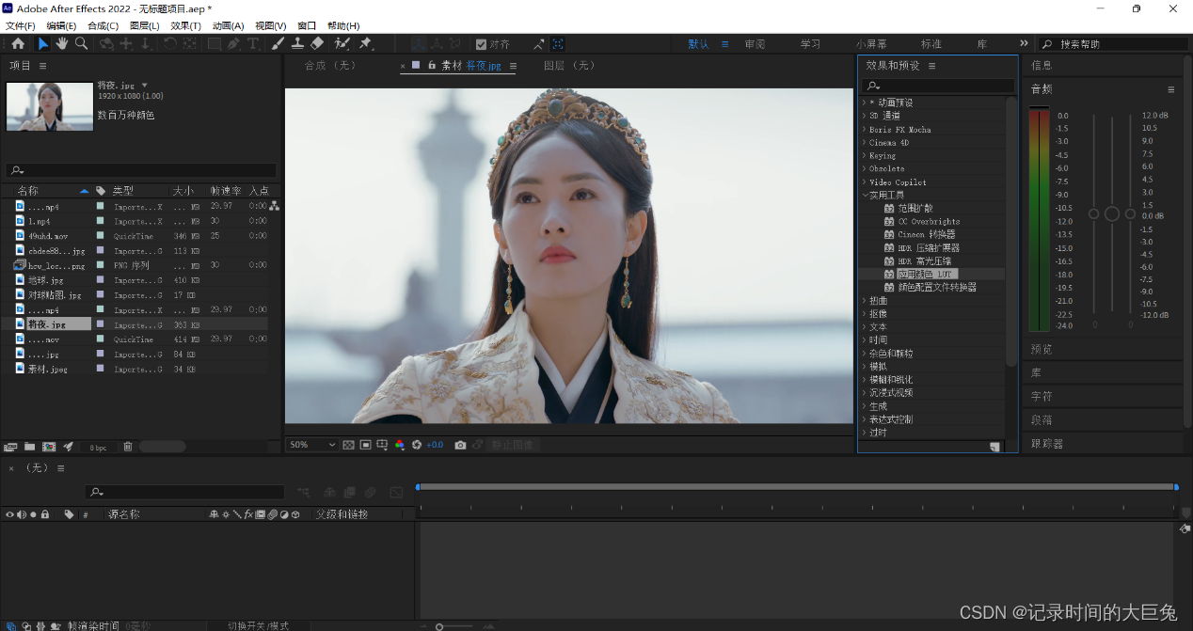Toggle the snap collapsed bounding box option
Screen dimensions: 1193x631
pyautogui.click(x=558, y=44)
